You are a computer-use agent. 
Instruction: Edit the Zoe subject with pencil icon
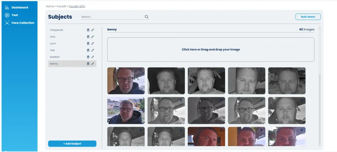(x=92, y=50)
